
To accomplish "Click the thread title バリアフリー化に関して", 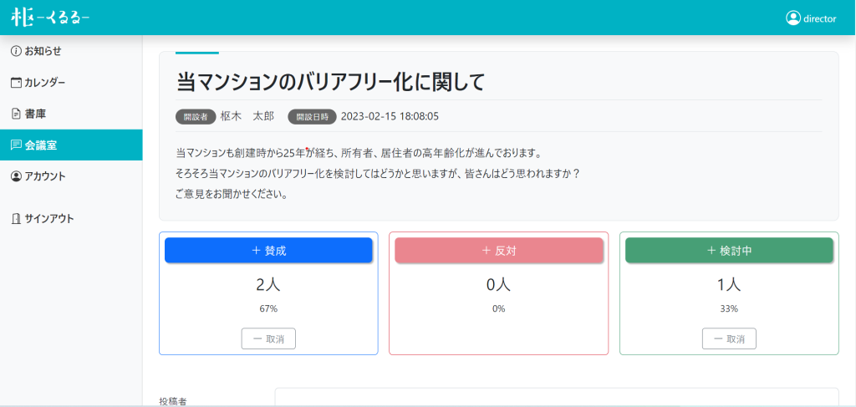I will [331, 82].
